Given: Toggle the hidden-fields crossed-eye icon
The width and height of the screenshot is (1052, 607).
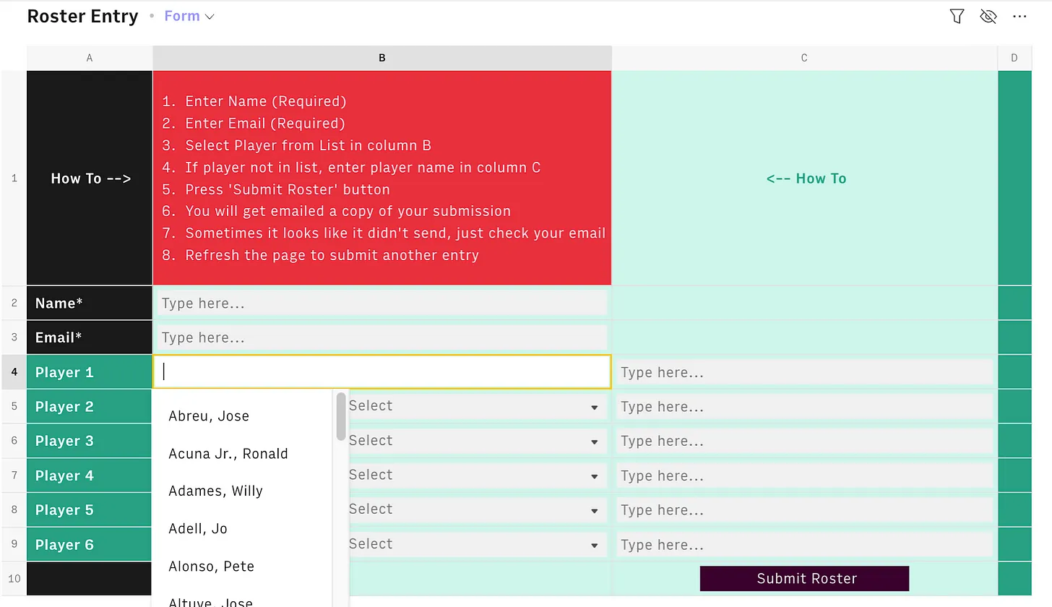Looking at the screenshot, I should point(988,16).
